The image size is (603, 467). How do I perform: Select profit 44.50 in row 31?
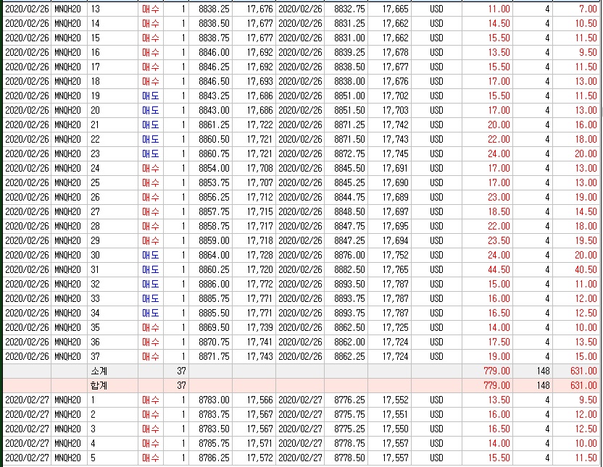[499, 269]
